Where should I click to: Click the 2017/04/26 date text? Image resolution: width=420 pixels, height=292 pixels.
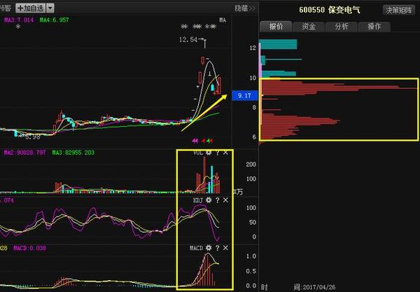coord(318,287)
